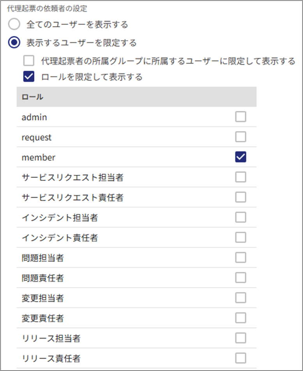Select the 問題担当者 role checkbox

(241, 258)
